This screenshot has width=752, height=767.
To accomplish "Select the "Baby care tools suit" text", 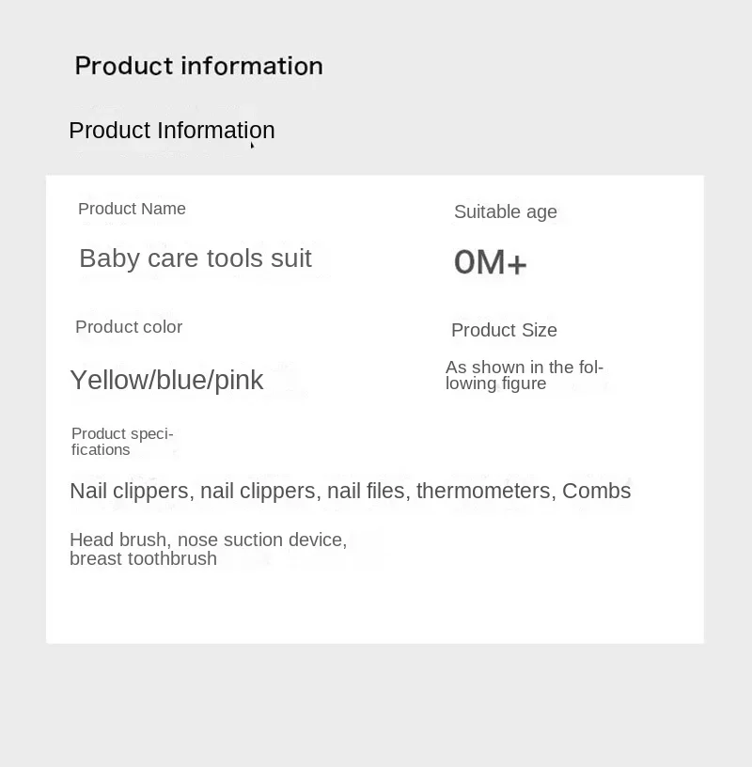I will point(195,258).
